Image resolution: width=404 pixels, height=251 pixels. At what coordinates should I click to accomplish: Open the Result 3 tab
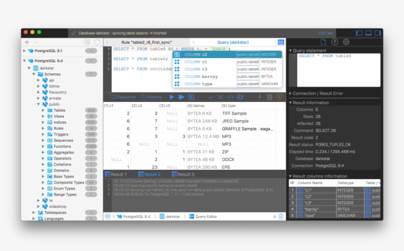tap(183, 174)
